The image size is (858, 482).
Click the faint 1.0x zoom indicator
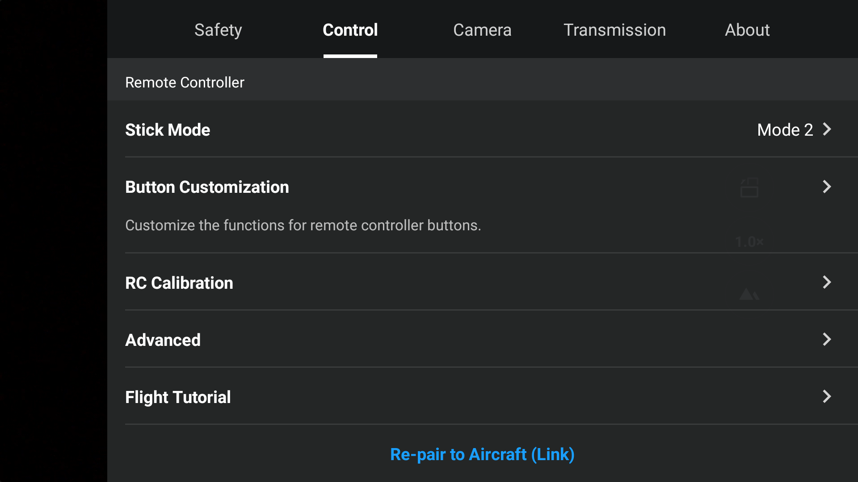tap(749, 242)
